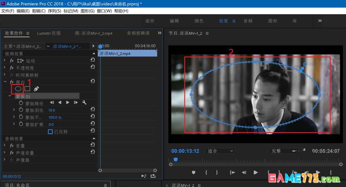Open the 剪辑(C) menu
This screenshot has height=187, width=346.
pos(39,11)
